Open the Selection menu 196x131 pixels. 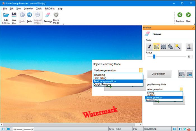point(29,8)
